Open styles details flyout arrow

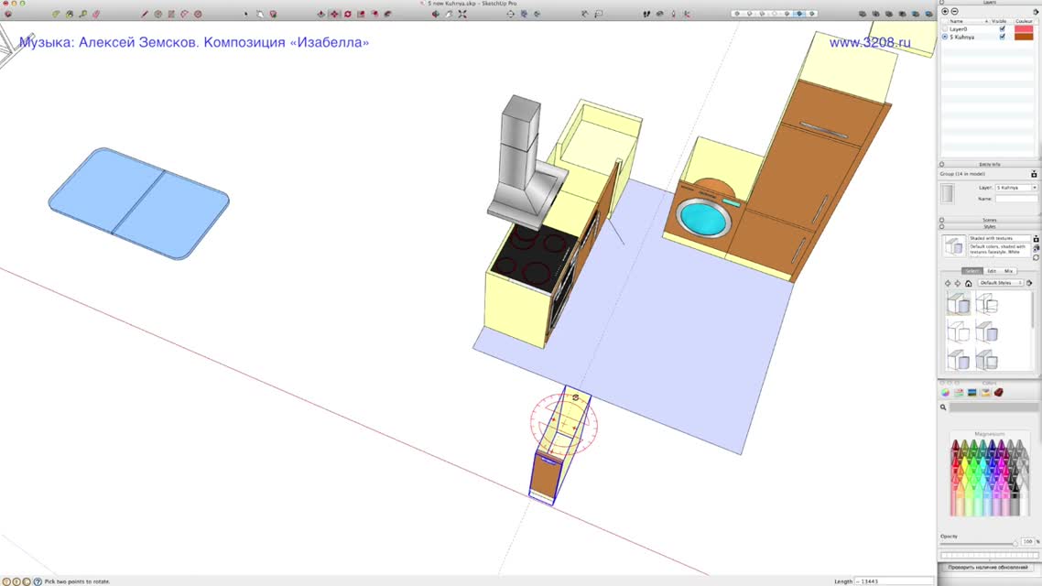(x=1029, y=283)
